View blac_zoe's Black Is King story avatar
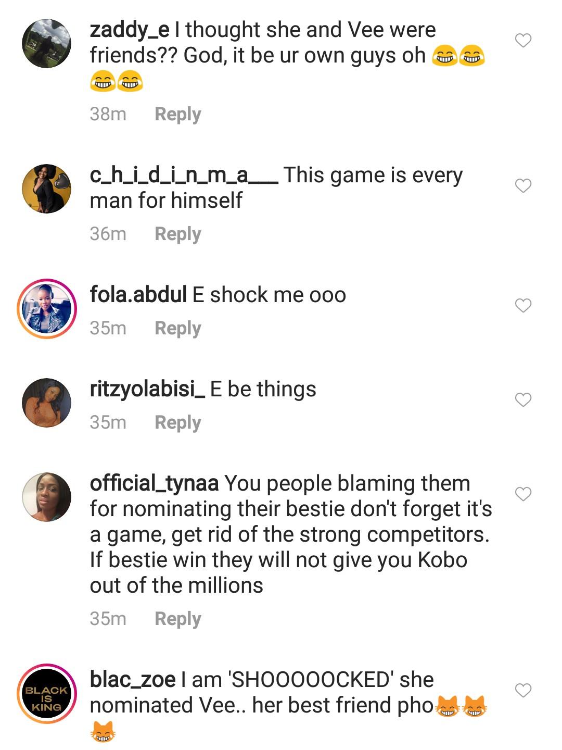562x750 pixels. [46, 694]
